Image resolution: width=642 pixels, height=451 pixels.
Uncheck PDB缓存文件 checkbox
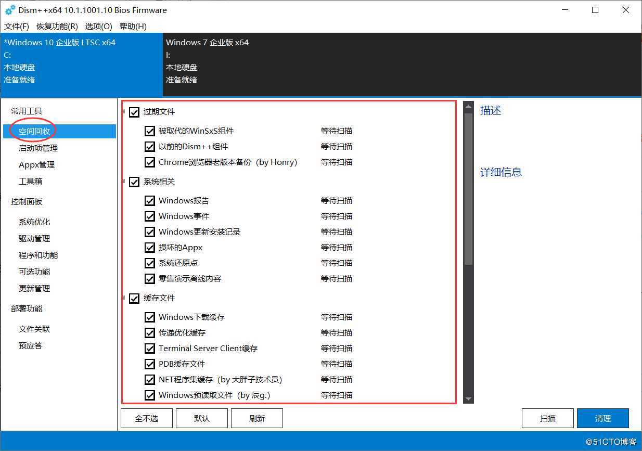pos(150,364)
